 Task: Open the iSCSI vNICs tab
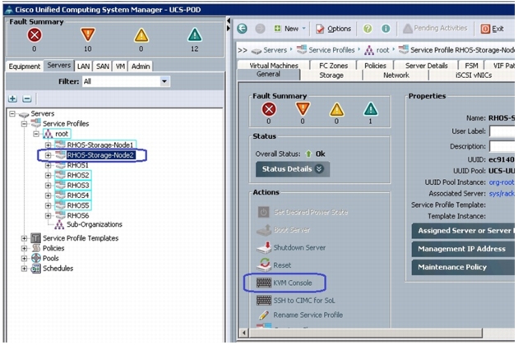tap(473, 76)
